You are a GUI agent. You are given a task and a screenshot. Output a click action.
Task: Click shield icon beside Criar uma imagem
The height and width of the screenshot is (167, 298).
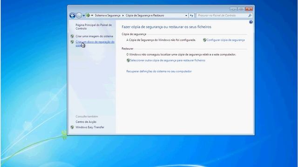pyautogui.click(x=72, y=36)
